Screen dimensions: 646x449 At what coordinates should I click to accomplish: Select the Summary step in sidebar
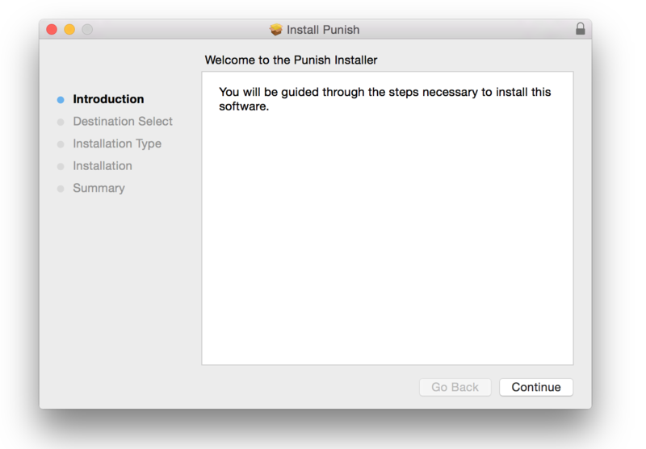(x=99, y=188)
